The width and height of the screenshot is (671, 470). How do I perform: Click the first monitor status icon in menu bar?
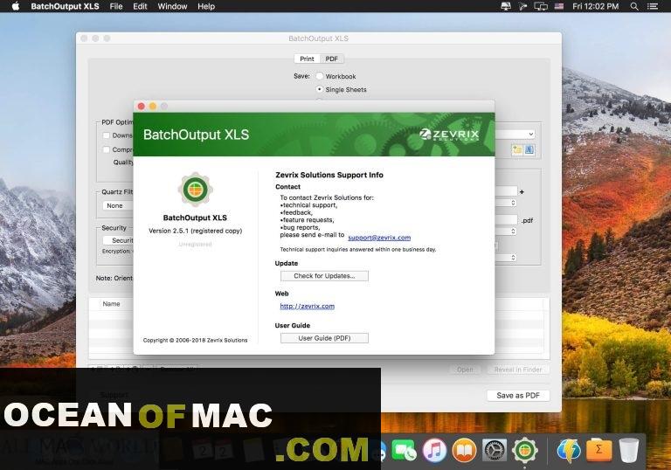tap(505, 6)
